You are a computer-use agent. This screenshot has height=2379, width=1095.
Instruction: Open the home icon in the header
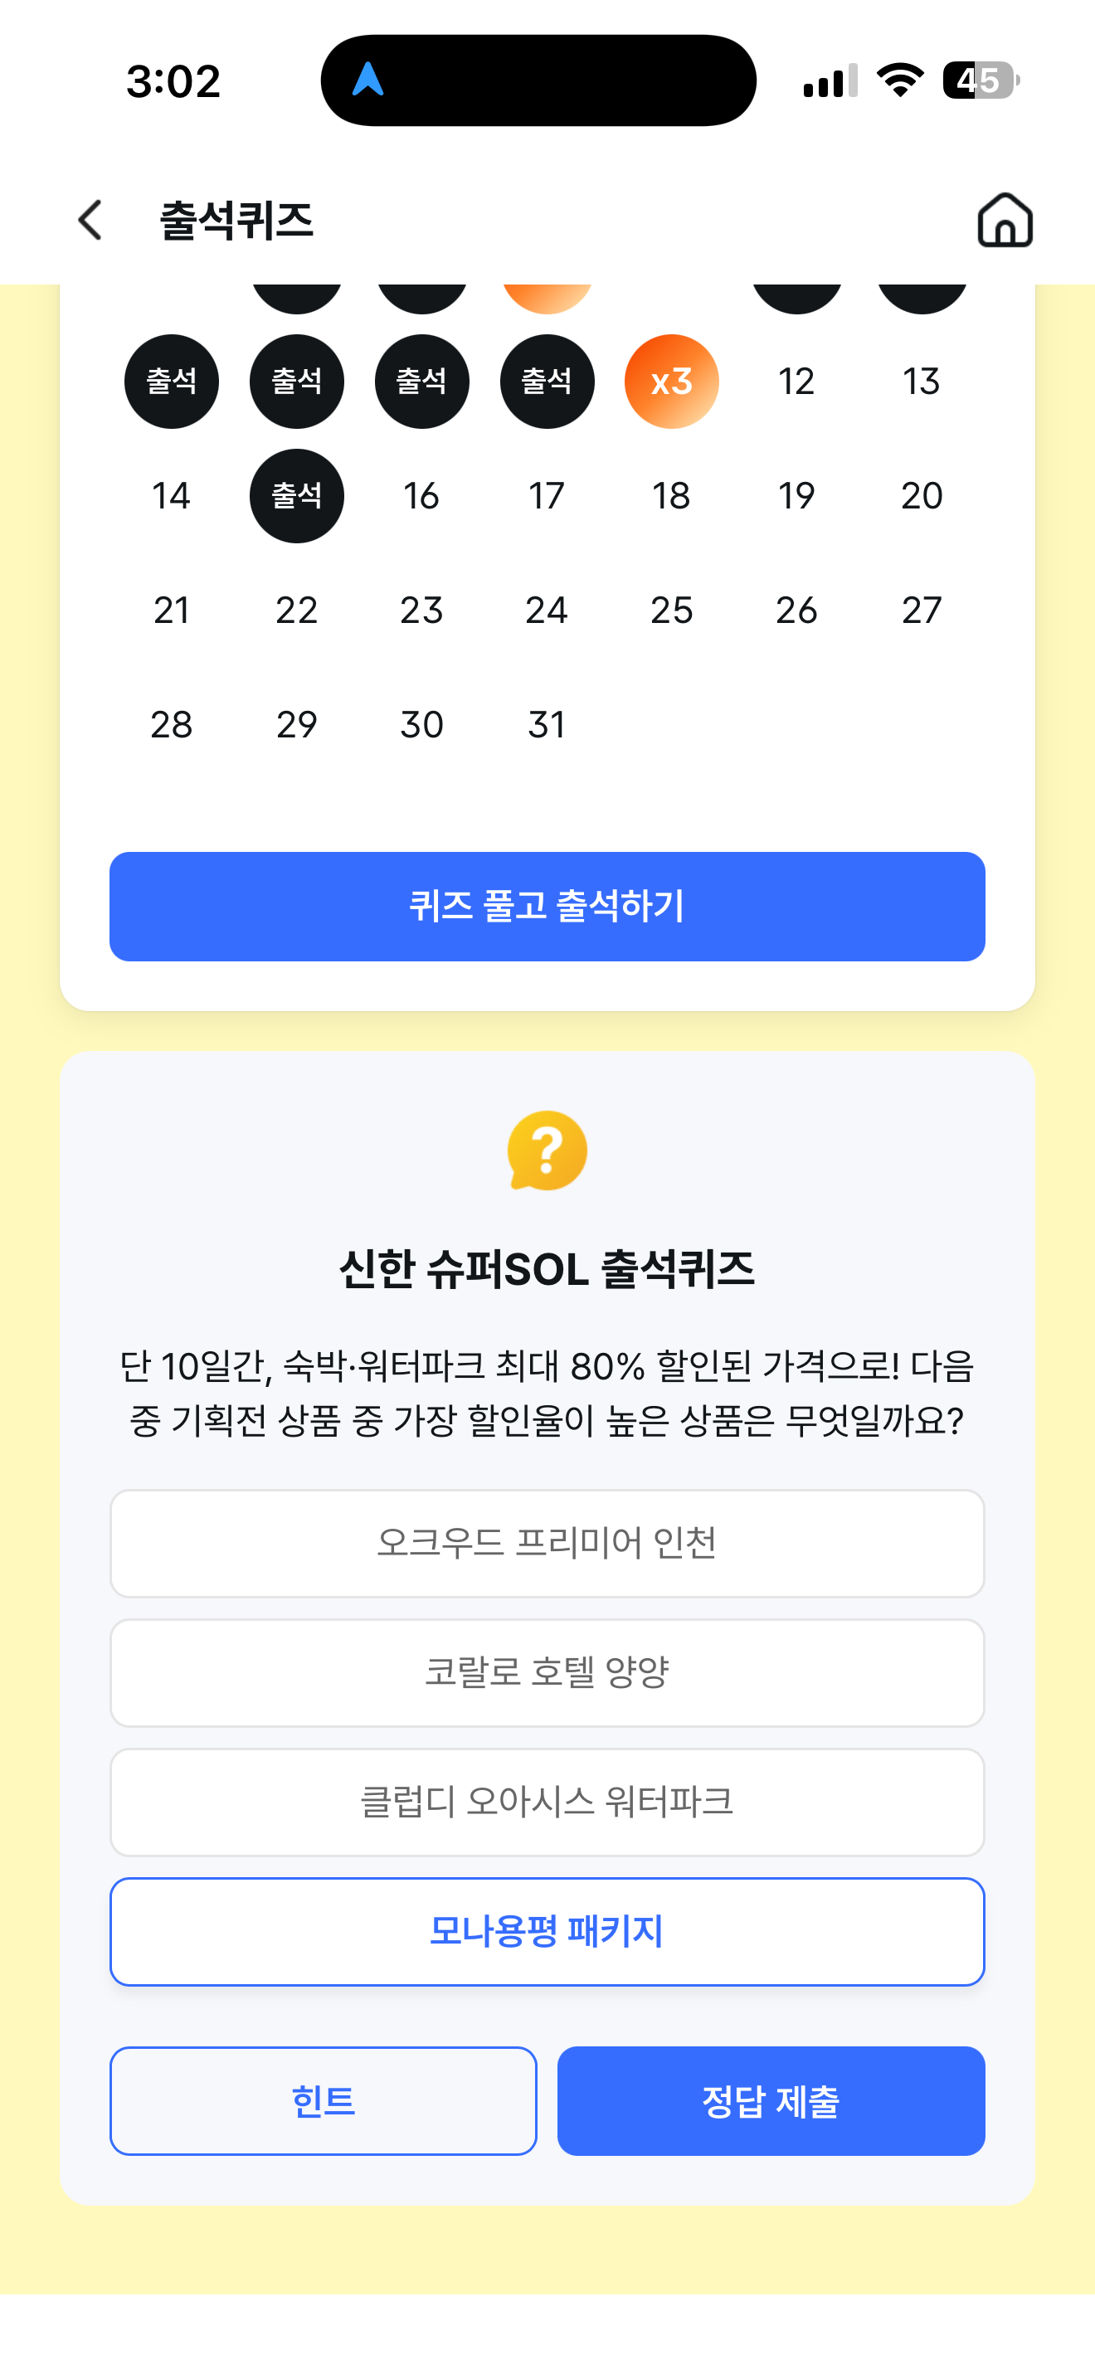tap(1005, 220)
